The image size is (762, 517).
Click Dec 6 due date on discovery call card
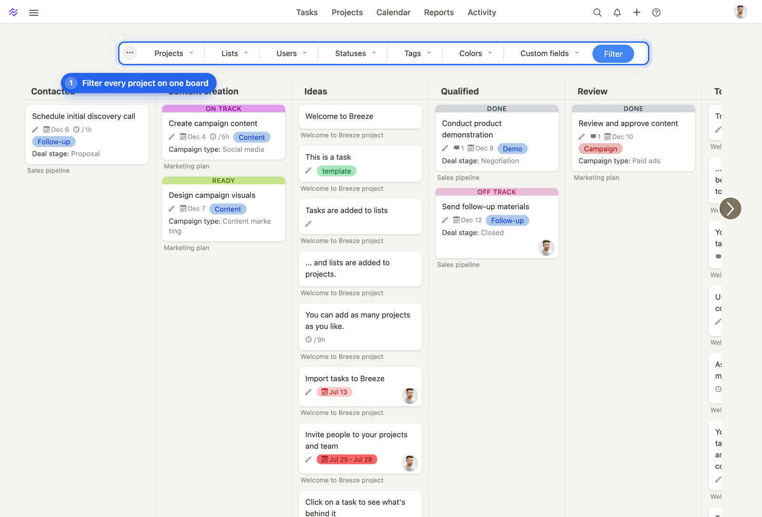coord(57,129)
